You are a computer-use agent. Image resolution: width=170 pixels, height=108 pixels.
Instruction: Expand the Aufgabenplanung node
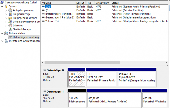pos(6,10)
